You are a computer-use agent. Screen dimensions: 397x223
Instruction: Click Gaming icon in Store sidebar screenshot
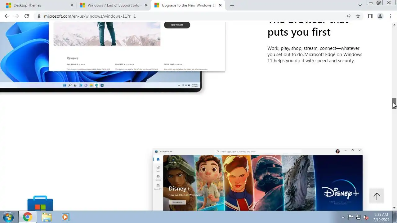[158, 177]
